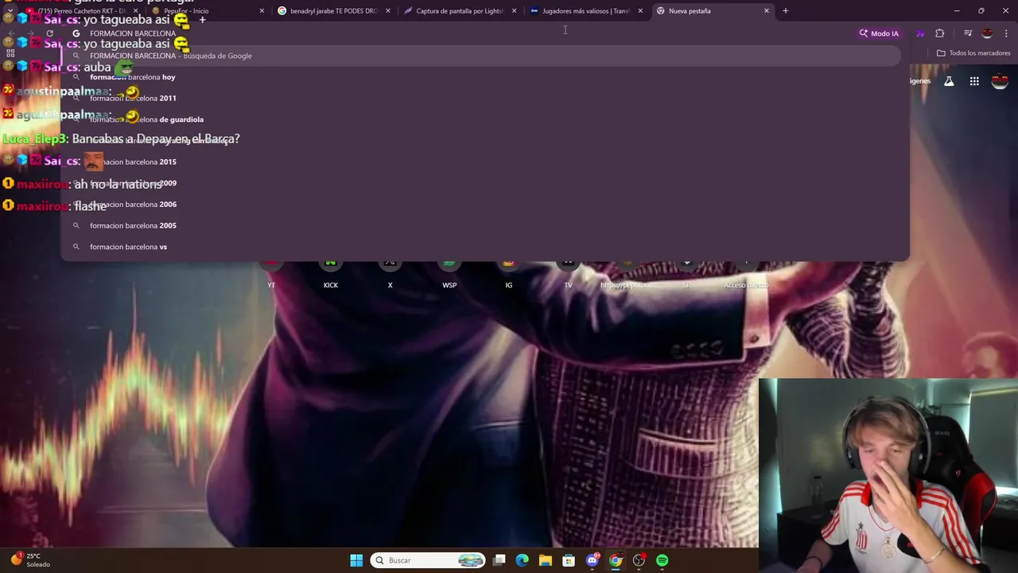Open File Explorer from the taskbar
The width and height of the screenshot is (1018, 573).
(x=545, y=560)
